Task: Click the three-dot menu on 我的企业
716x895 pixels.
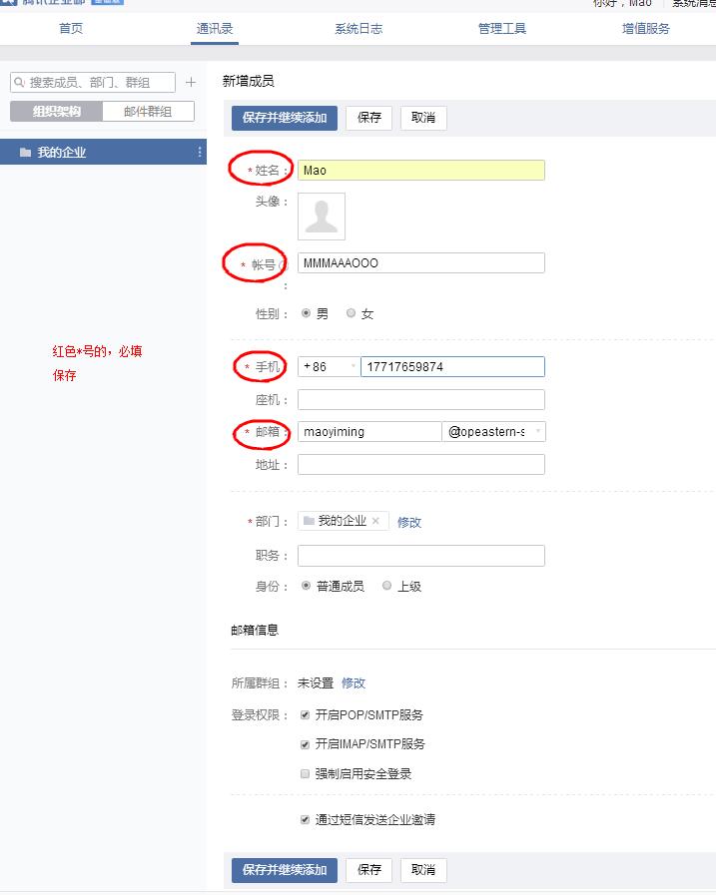Action: point(200,153)
